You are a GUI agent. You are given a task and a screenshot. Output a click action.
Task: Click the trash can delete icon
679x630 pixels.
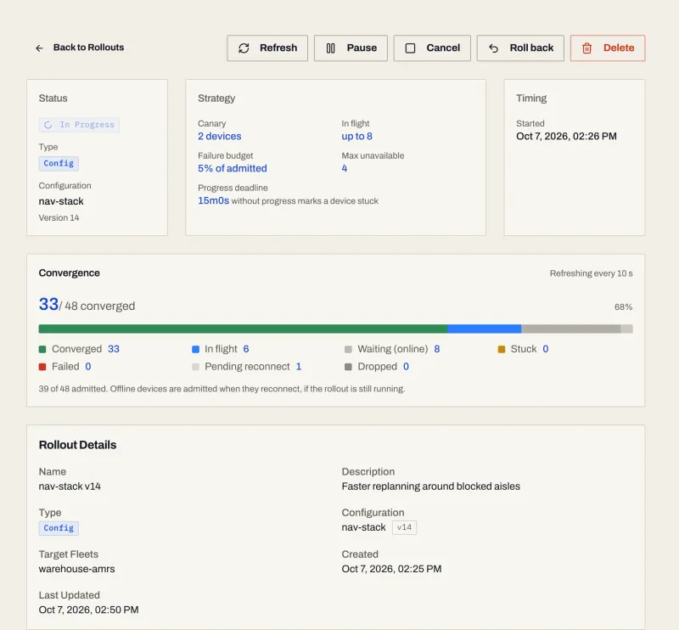pyautogui.click(x=586, y=48)
